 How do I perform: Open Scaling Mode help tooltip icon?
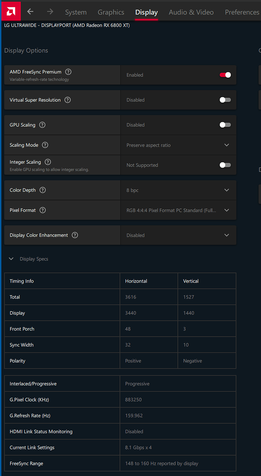pyautogui.click(x=45, y=145)
